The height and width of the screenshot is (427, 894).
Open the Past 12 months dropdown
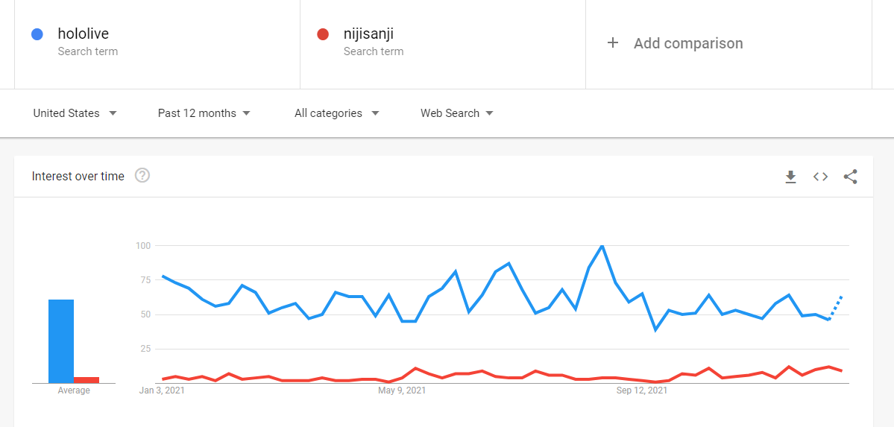point(204,113)
